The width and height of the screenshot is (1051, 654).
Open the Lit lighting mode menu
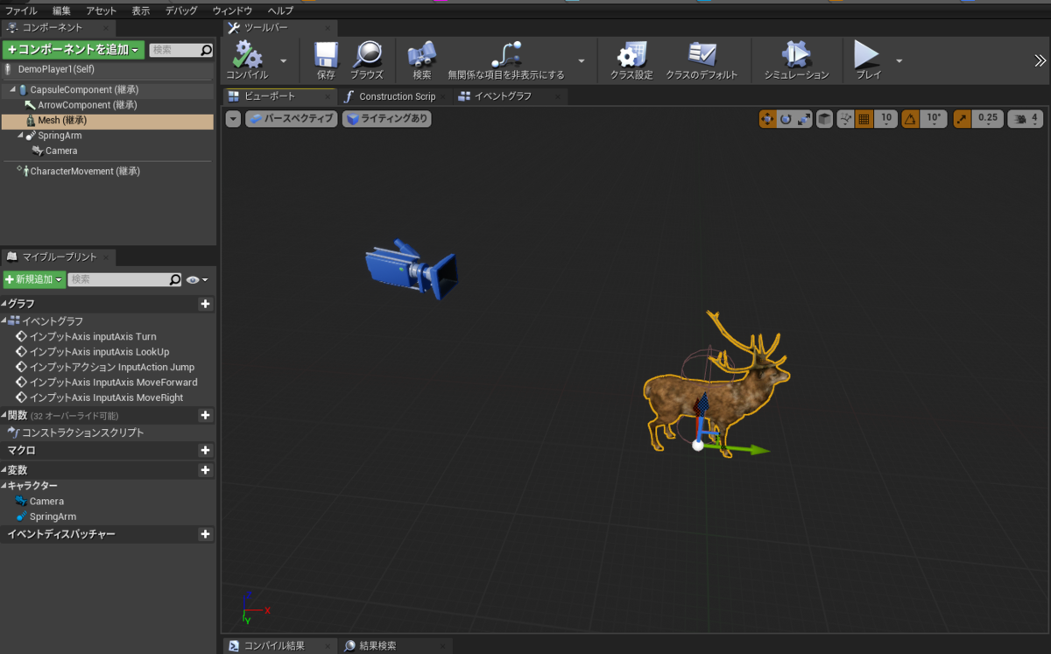(x=387, y=118)
